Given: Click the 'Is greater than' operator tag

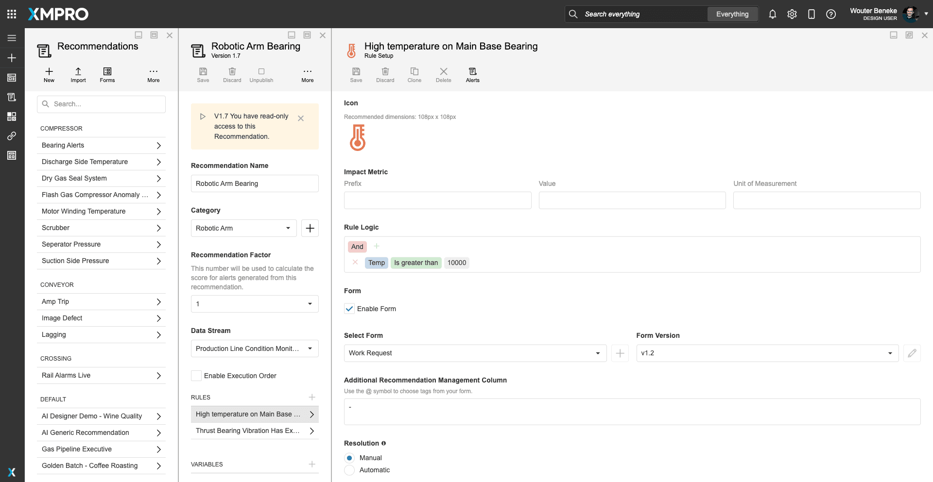Looking at the screenshot, I should [415, 263].
